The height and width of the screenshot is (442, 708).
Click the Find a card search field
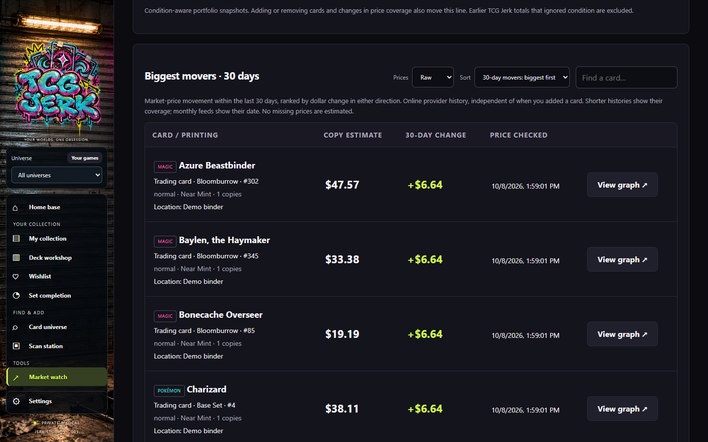tap(626, 78)
